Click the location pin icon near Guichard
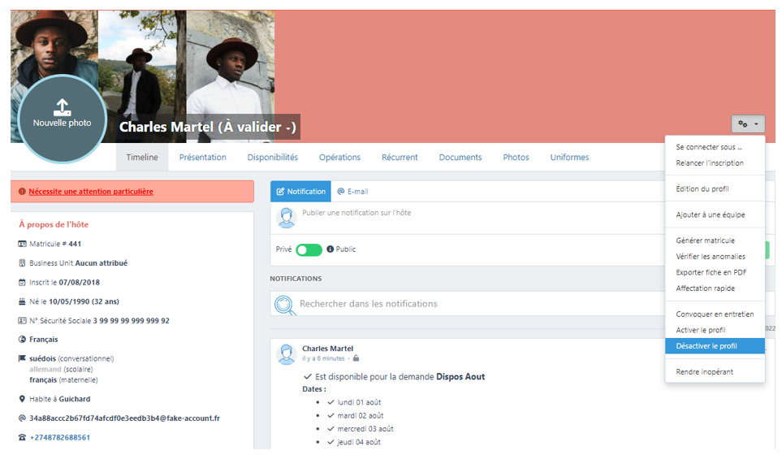Screen dimensions: 782x468 22,399
